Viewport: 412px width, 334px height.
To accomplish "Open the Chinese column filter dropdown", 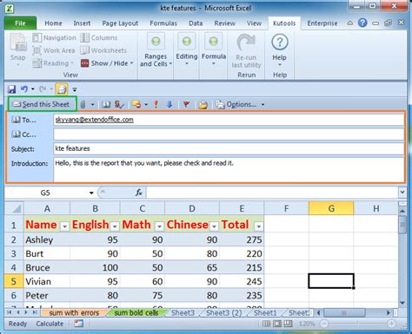I will [x=214, y=226].
